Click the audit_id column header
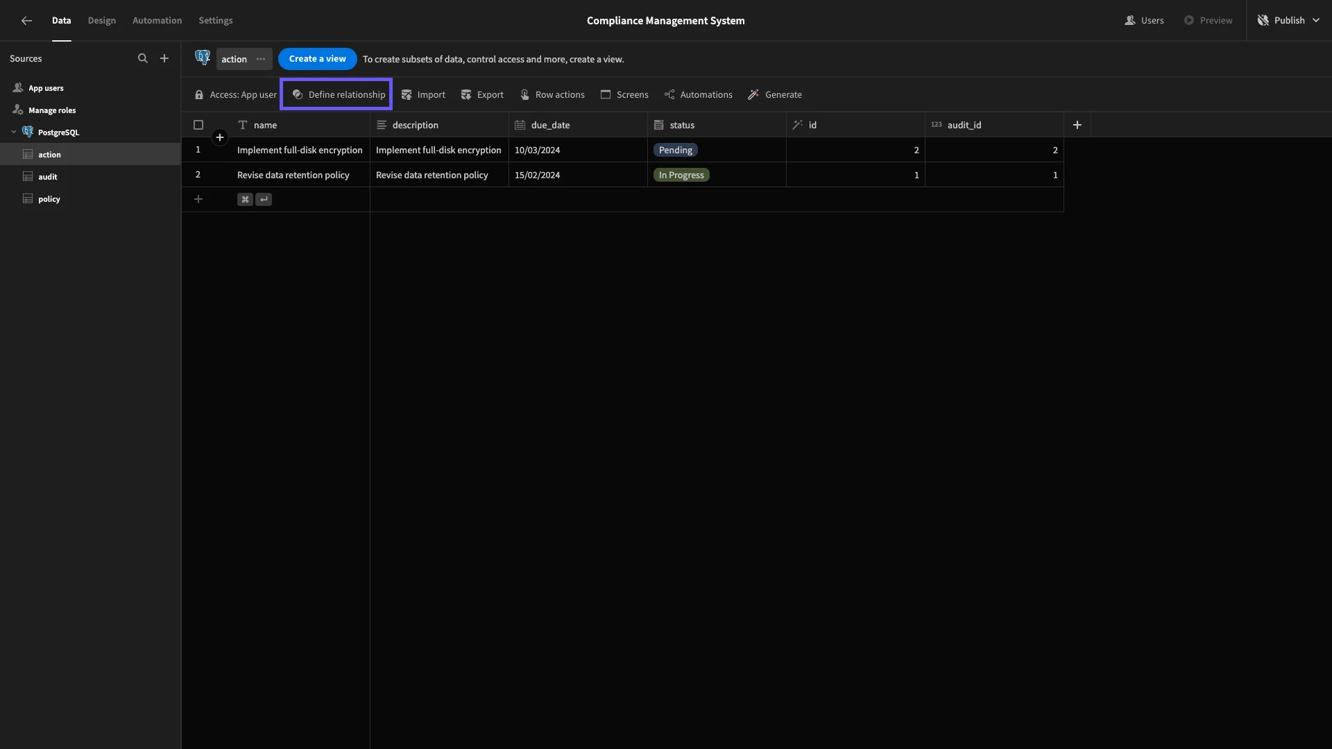Image resolution: width=1332 pixels, height=749 pixels. pyautogui.click(x=994, y=125)
